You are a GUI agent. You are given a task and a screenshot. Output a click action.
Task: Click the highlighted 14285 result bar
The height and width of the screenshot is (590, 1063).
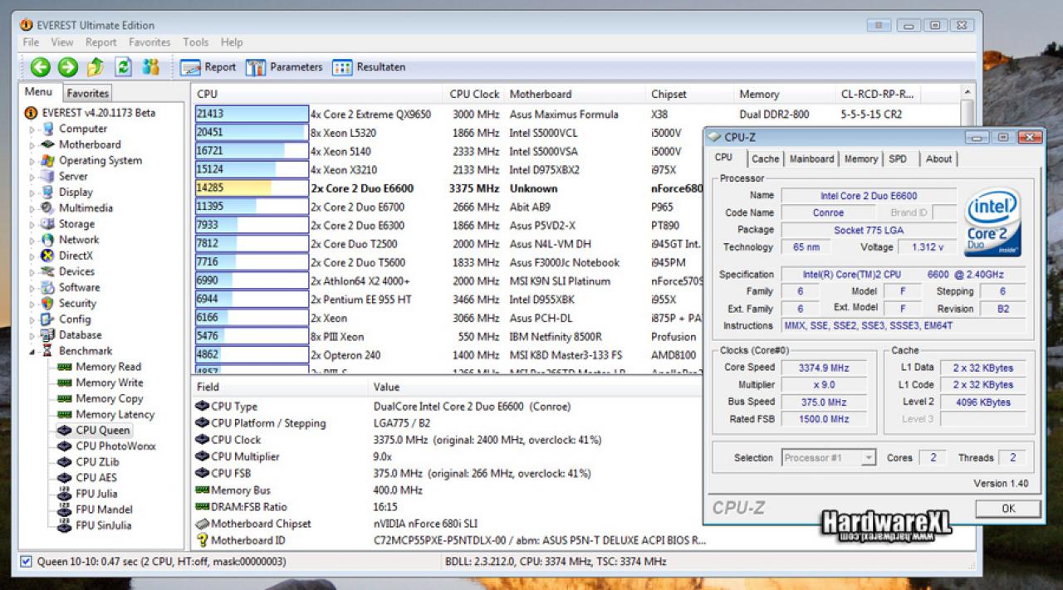(252, 188)
